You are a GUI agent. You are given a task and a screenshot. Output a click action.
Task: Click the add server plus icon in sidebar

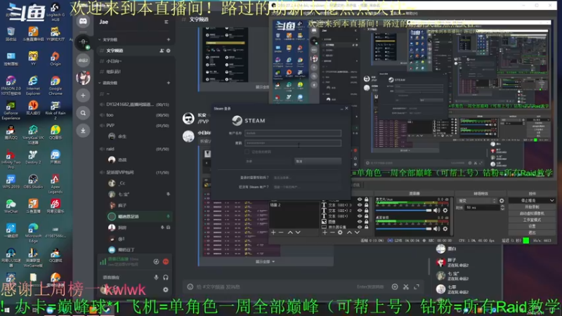click(83, 96)
